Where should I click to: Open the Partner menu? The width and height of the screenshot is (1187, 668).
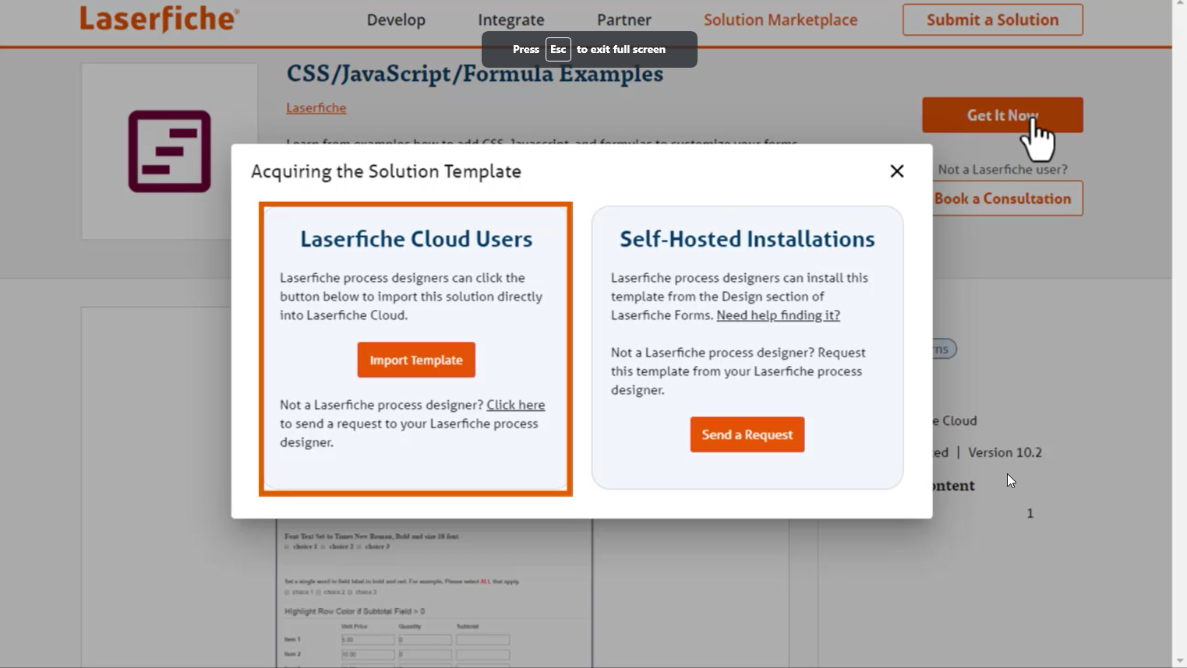point(624,20)
